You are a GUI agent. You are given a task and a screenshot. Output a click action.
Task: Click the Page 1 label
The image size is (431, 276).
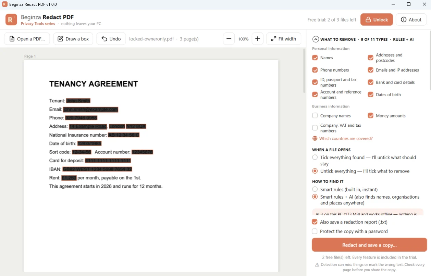pyautogui.click(x=30, y=56)
